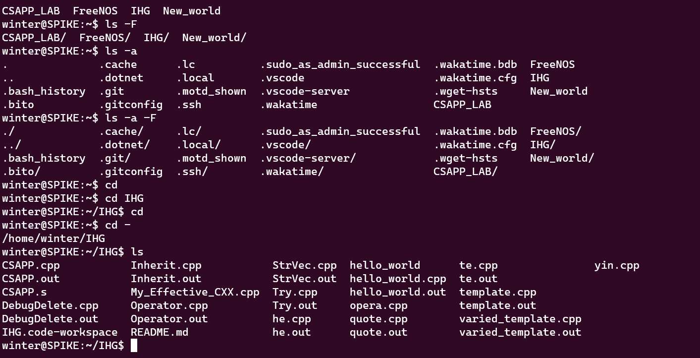The image size is (700, 358).
Task: Click the "cd IHG" command text
Action: pyautogui.click(x=124, y=198)
